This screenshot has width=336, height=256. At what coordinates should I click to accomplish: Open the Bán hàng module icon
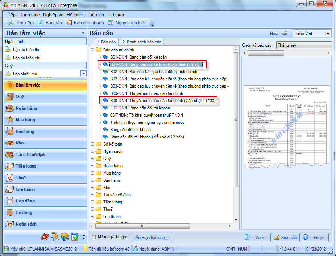tap(9, 131)
